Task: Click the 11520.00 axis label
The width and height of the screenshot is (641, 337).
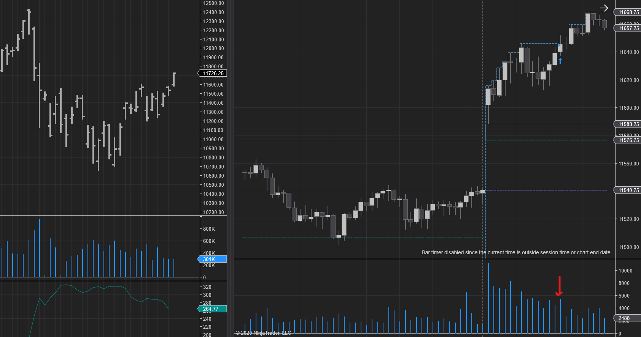Action: 629,219
